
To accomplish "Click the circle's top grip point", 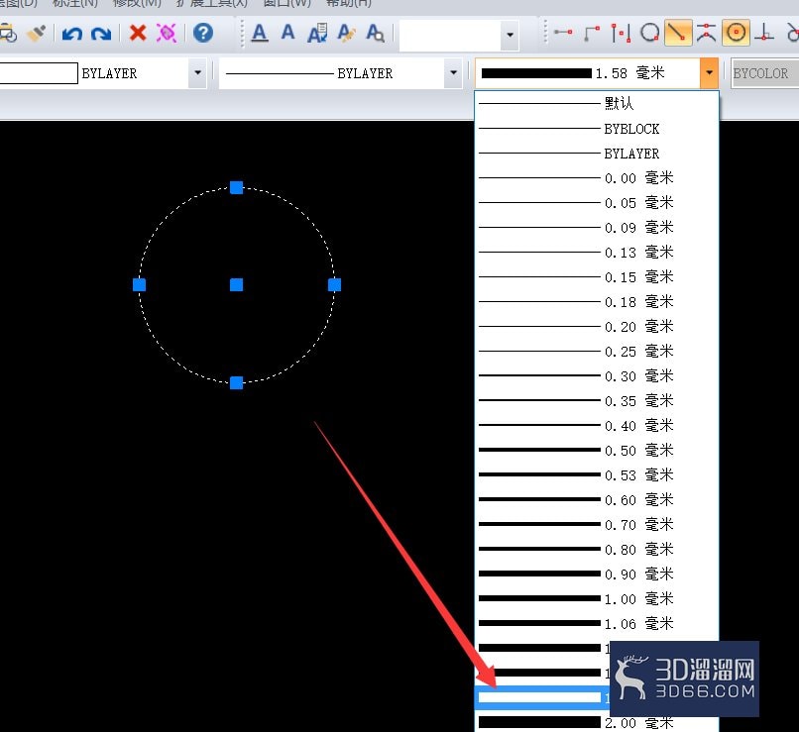I will [x=237, y=187].
